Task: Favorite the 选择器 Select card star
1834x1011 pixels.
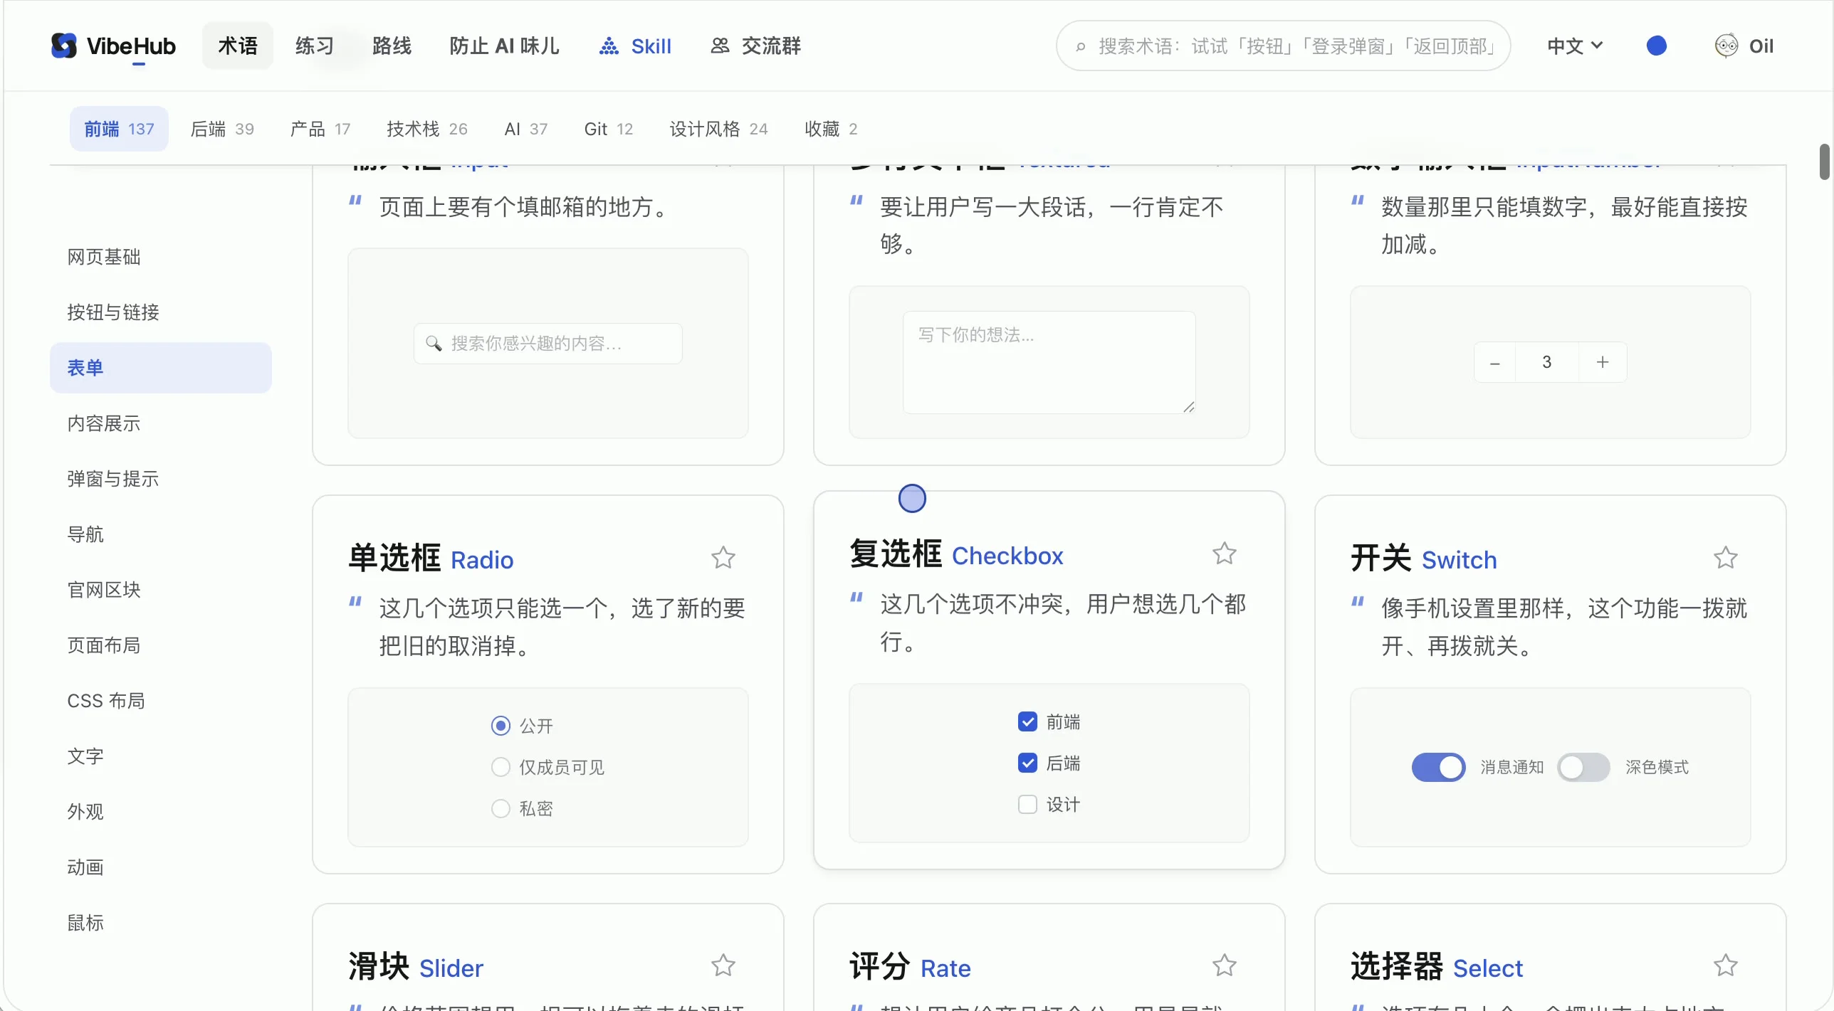Action: [x=1726, y=966]
